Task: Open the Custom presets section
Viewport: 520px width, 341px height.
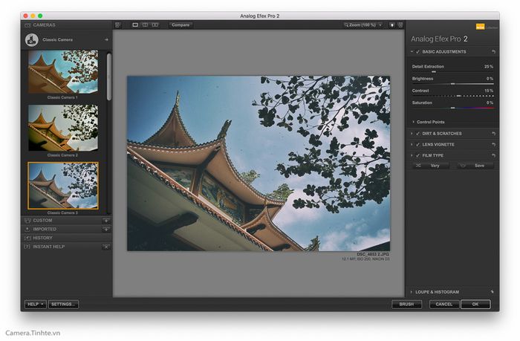Action: [x=42, y=221]
